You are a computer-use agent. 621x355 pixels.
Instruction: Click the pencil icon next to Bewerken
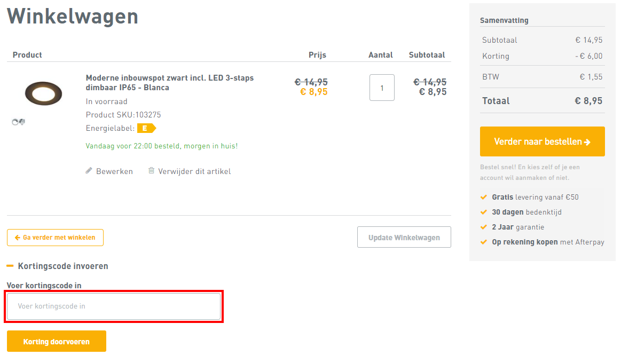point(89,171)
